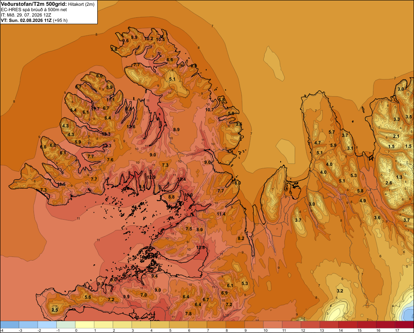Click the 11.4 temperature value
The width and height of the screenshot is (414, 333).
221,214
